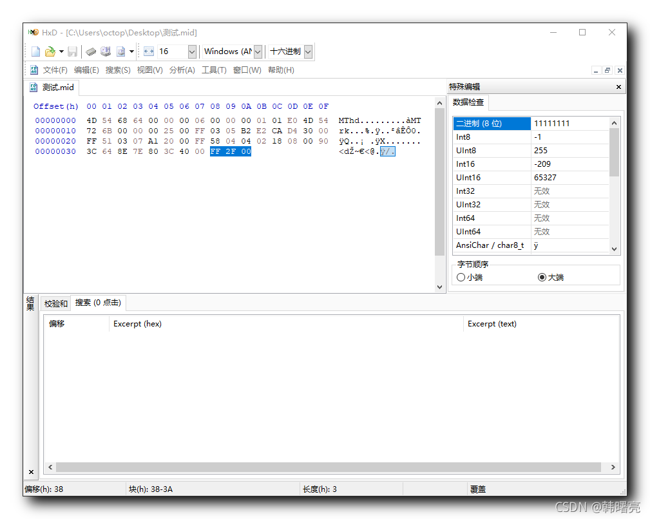Open main memory (RAM chip) icon

point(91,52)
